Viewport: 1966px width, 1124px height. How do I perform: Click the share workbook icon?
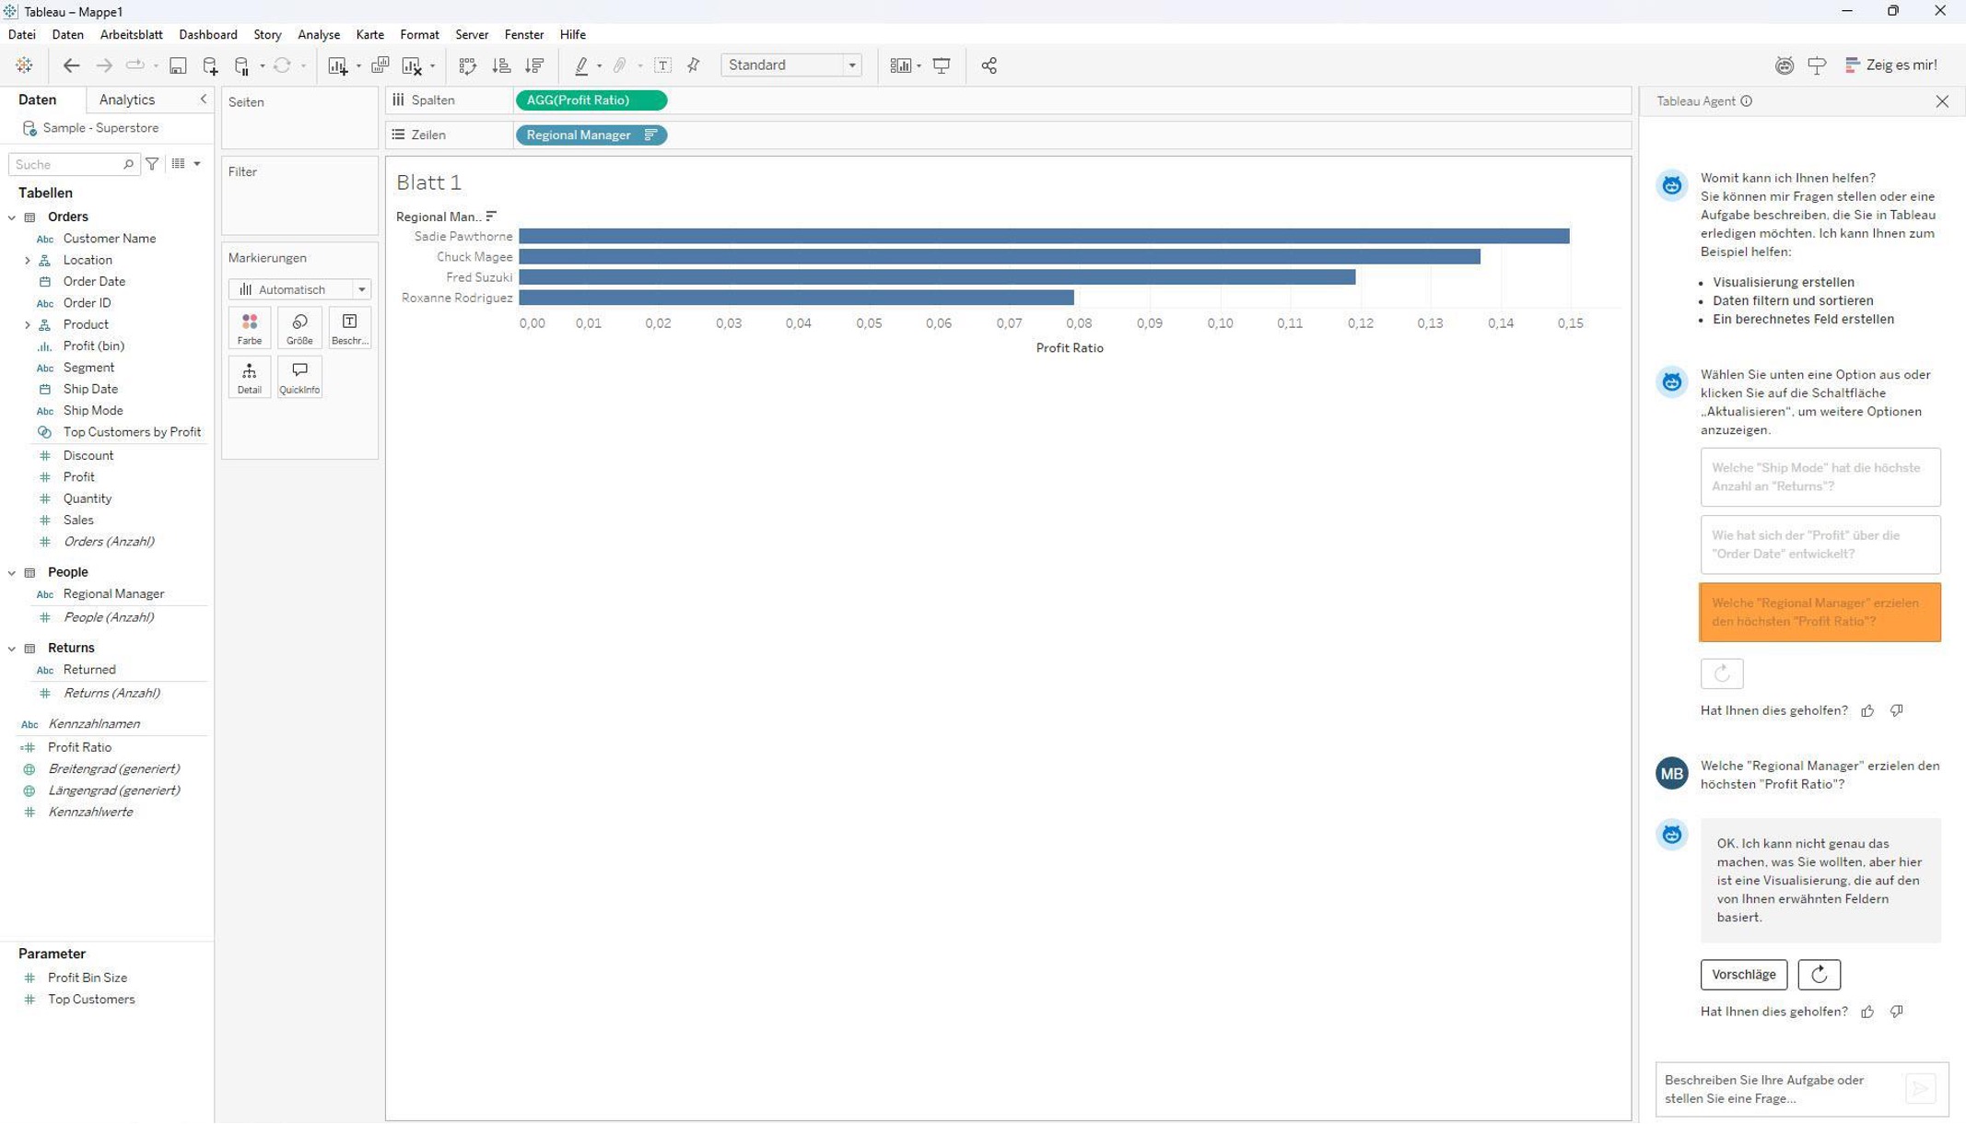(x=989, y=65)
